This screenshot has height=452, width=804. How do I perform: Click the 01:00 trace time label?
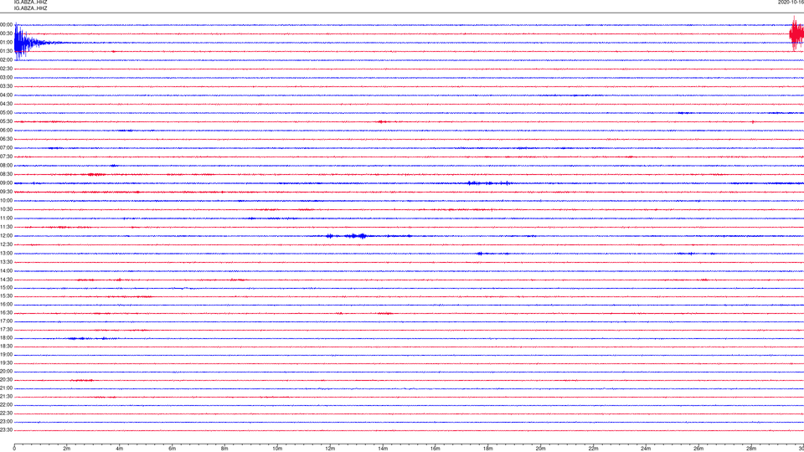6,43
